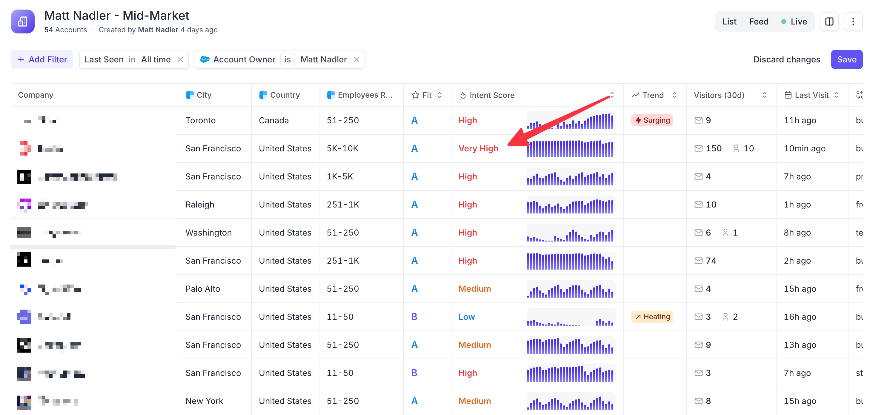Image resolution: width=870 pixels, height=415 pixels.
Task: Click the mail icon next to 150 visitors
Action: click(x=698, y=149)
